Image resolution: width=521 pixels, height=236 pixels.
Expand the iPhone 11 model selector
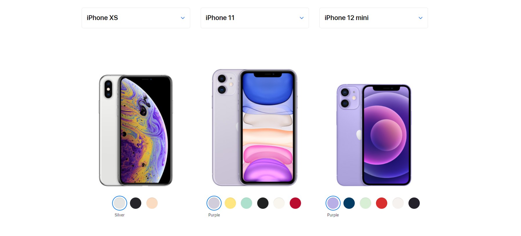tap(255, 18)
